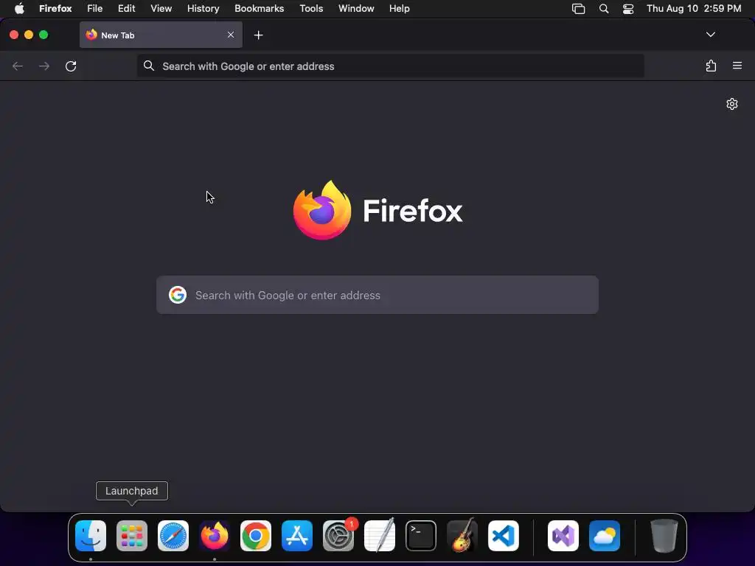
Task: Open a new tab with plus button
Action: coord(259,35)
